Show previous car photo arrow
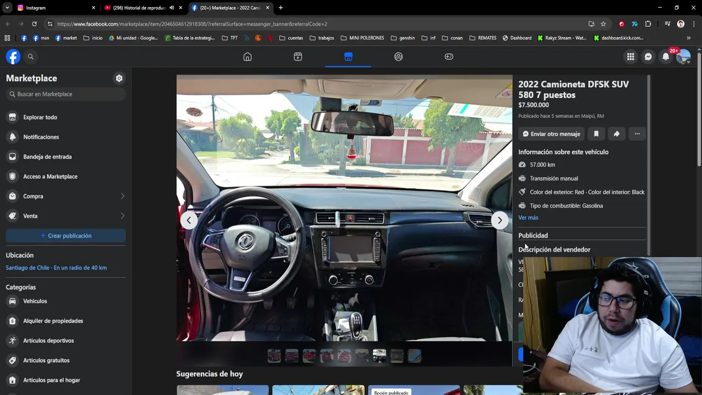 tap(189, 220)
